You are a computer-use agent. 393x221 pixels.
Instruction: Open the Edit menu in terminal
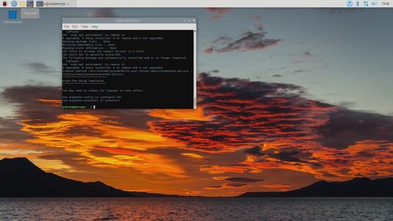(x=75, y=26)
